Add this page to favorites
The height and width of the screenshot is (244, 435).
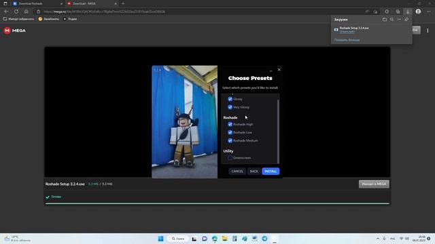click(x=376, y=12)
